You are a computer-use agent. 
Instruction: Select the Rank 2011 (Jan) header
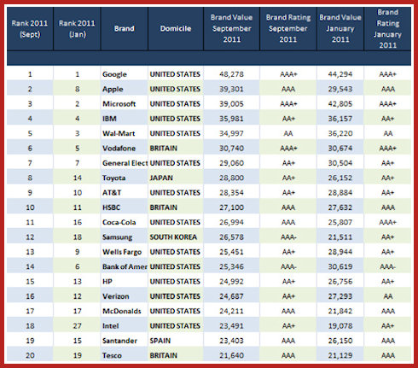point(77,29)
